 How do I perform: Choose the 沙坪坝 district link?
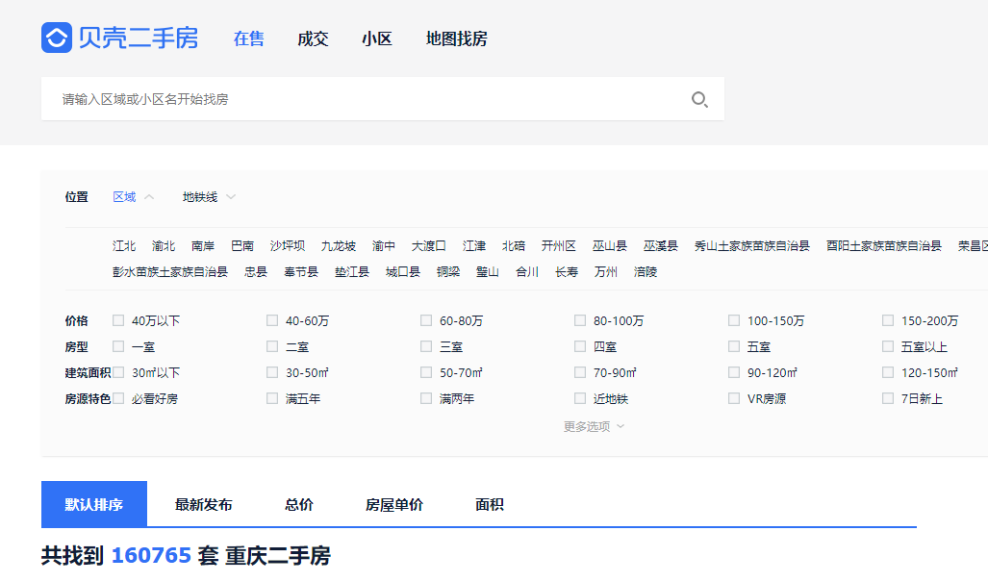pyautogui.click(x=287, y=246)
